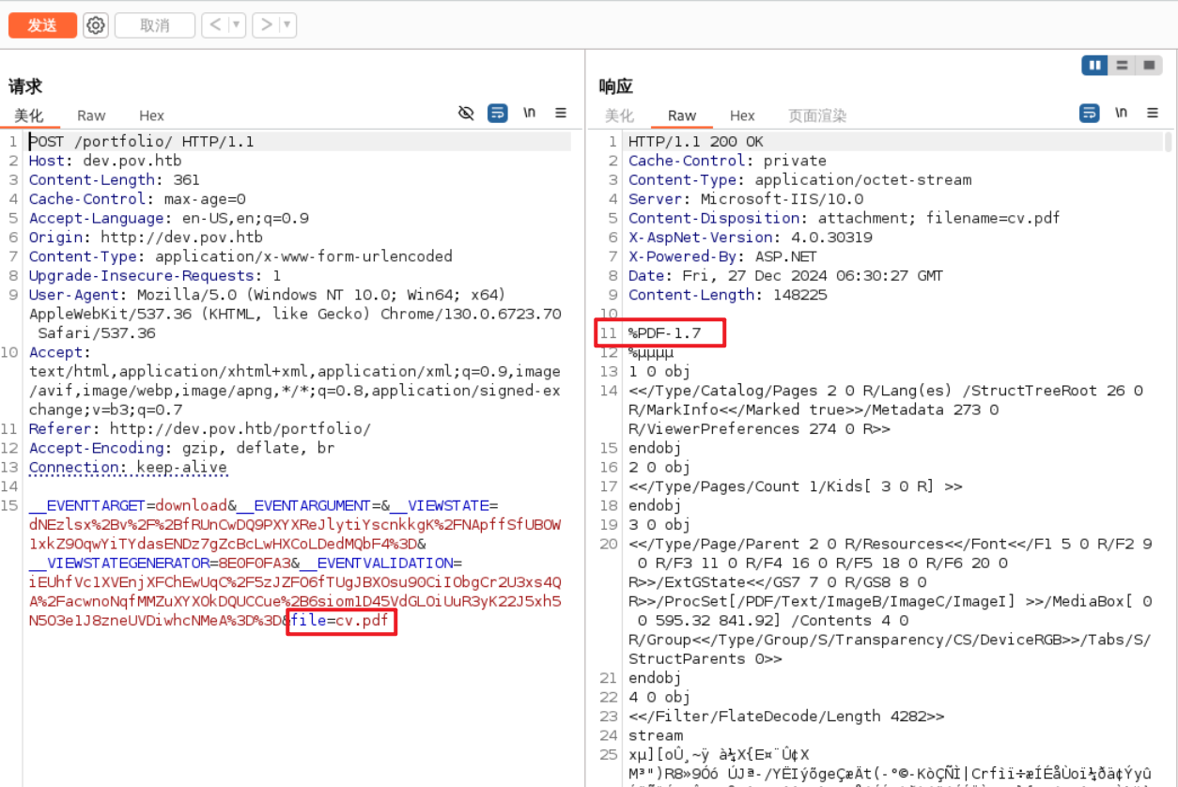
Task: Go back to previous request with < arrow
Action: (215, 25)
